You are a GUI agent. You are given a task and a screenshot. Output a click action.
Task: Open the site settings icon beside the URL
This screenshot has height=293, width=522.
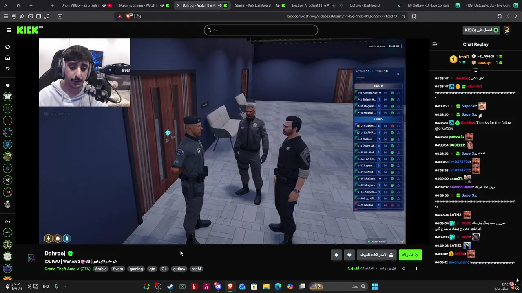(403, 16)
